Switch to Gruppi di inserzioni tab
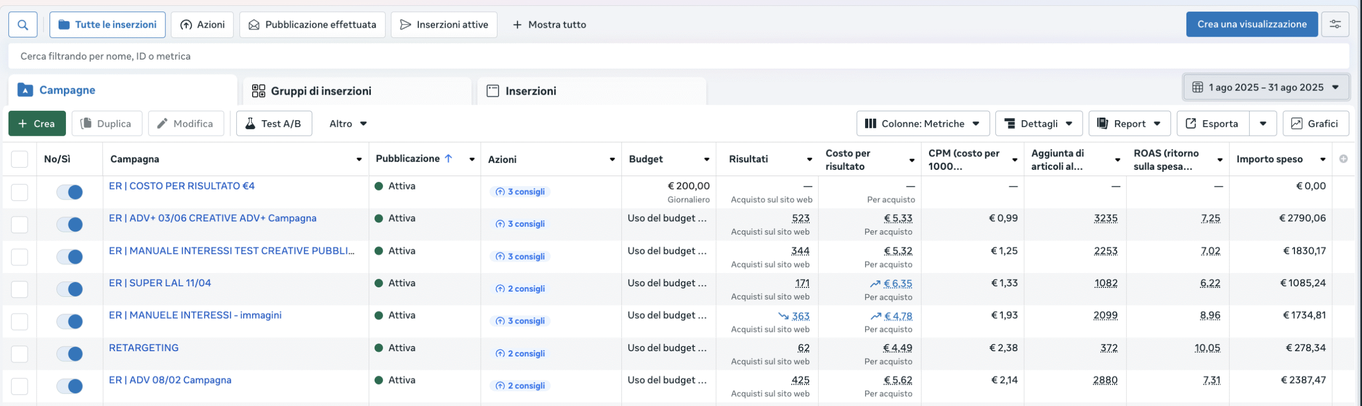The width and height of the screenshot is (1362, 406). coord(321,91)
